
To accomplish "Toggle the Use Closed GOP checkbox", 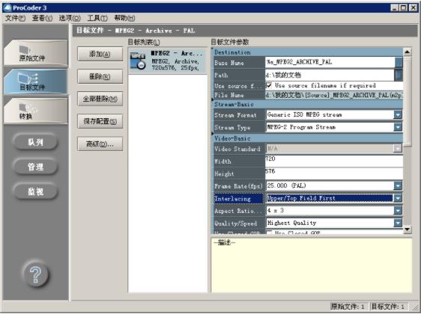I will tap(269, 233).
